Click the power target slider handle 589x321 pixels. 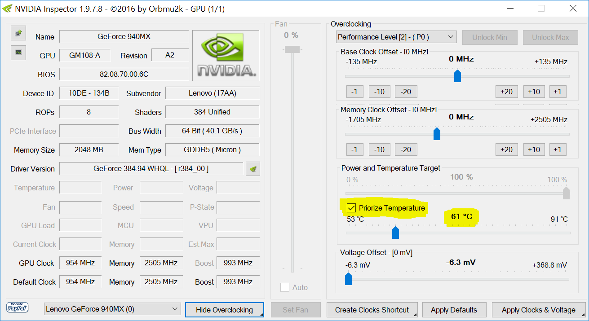click(567, 193)
